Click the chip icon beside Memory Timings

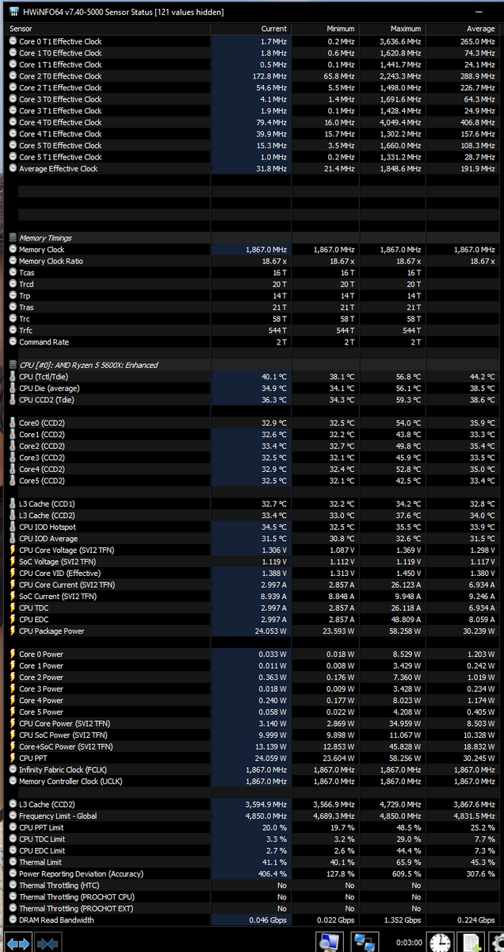13,238
